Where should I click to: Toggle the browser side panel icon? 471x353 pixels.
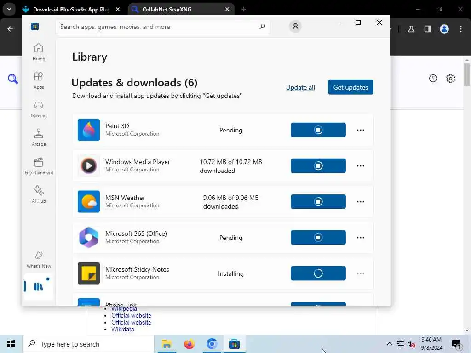(428, 29)
